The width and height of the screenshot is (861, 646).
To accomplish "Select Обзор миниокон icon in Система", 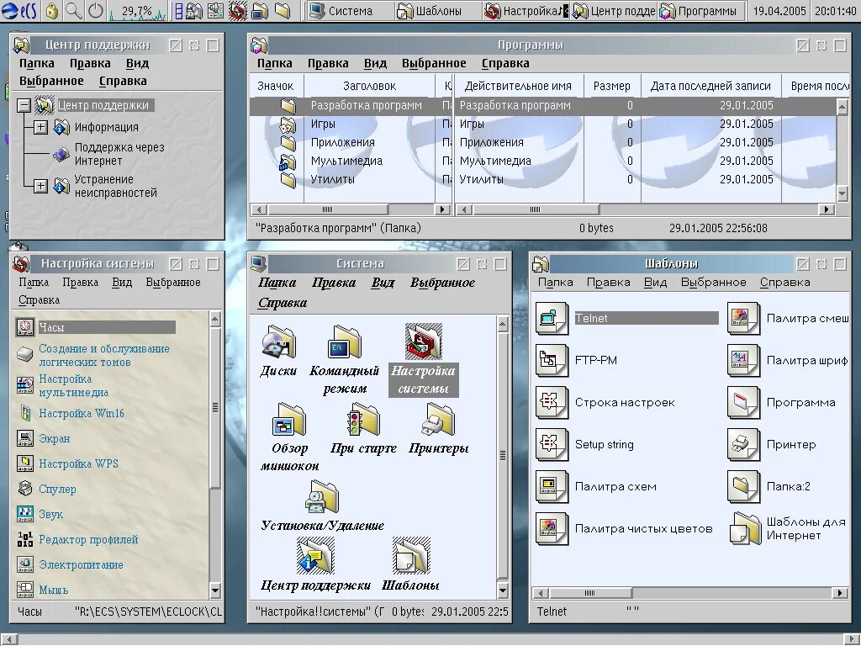I will (289, 419).
